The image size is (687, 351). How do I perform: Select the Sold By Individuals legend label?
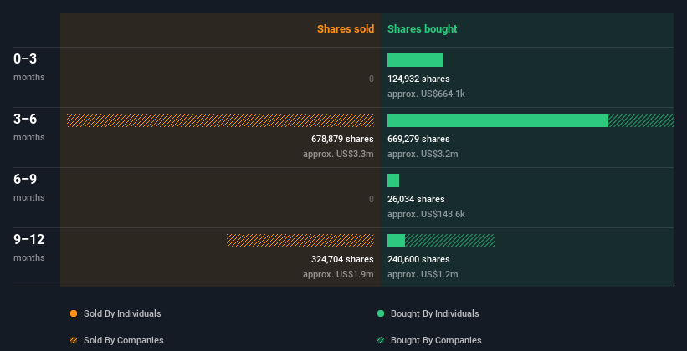pos(122,313)
